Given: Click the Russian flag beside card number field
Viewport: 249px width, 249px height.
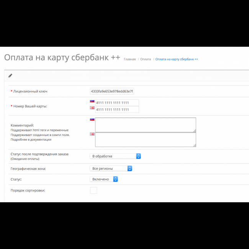Looking at the screenshot, I should pos(92,102).
